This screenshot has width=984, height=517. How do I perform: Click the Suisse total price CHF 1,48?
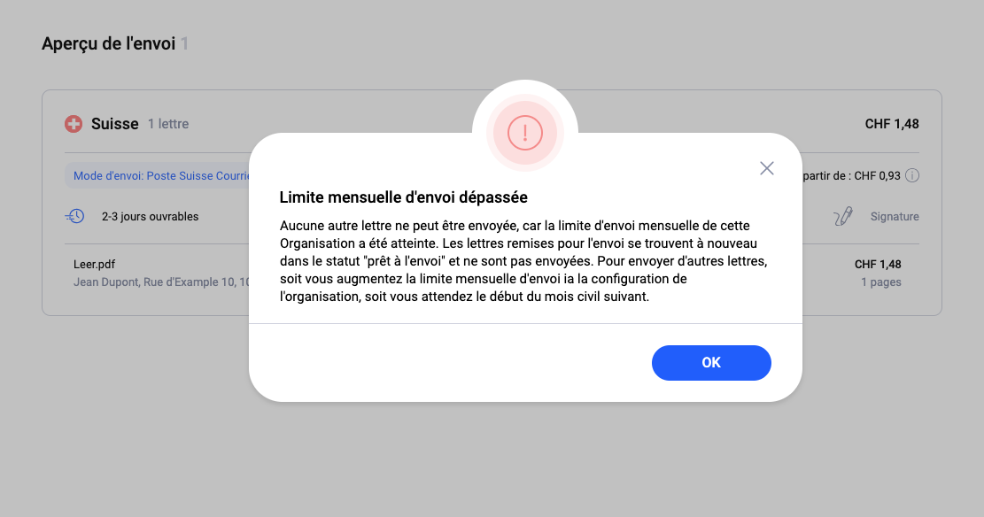pos(892,124)
